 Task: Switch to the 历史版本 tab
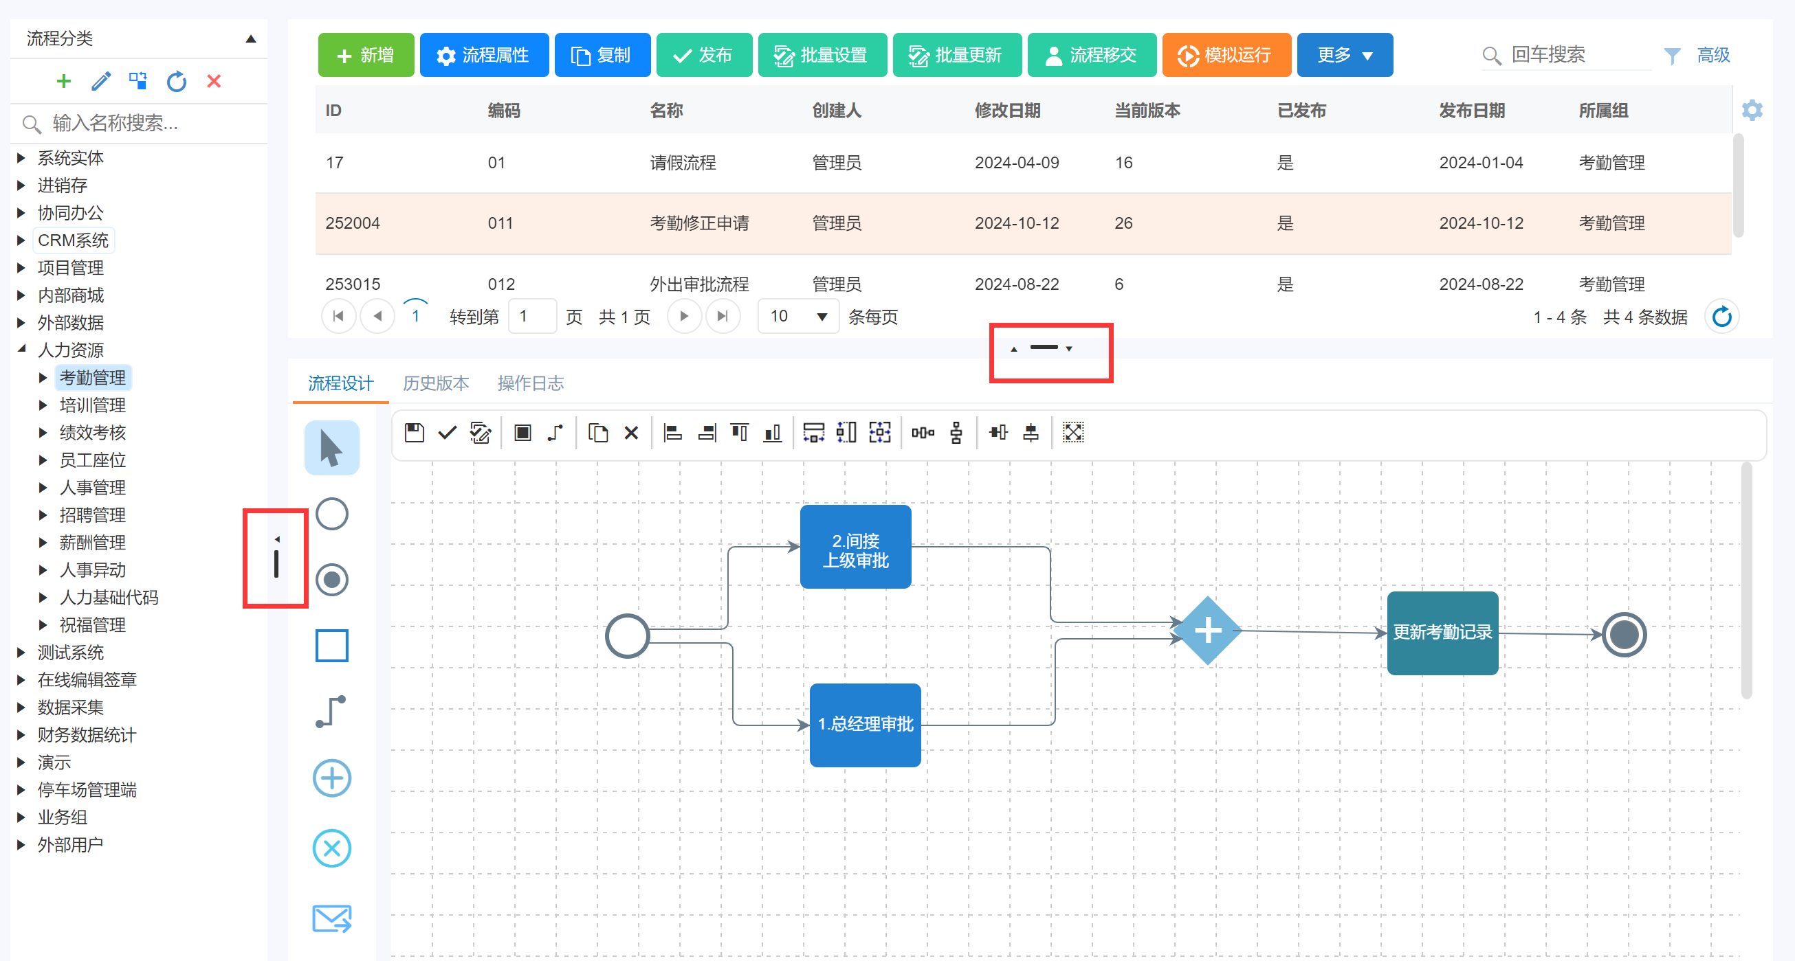[435, 383]
